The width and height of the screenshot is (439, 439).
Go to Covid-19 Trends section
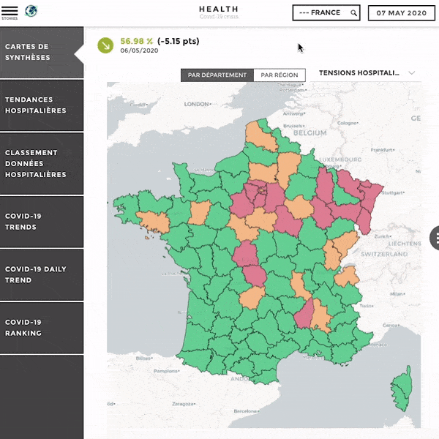(x=41, y=222)
